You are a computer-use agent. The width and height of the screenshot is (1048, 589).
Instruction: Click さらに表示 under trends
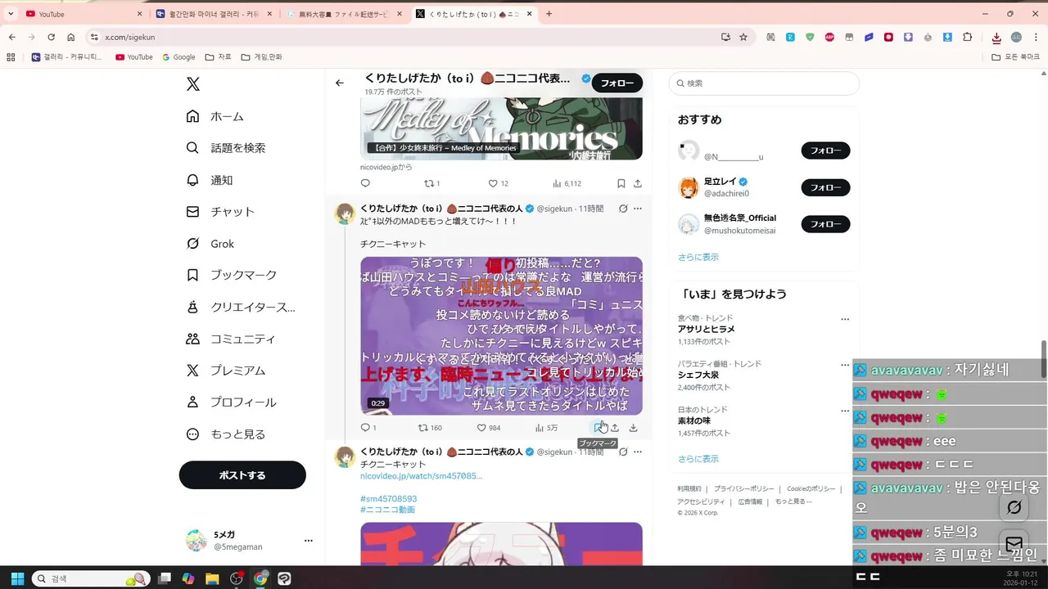[698, 459]
